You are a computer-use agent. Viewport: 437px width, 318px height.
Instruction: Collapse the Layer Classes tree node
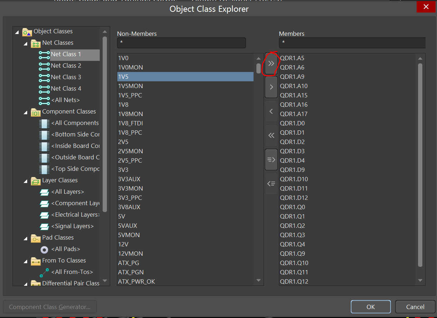(x=26, y=181)
